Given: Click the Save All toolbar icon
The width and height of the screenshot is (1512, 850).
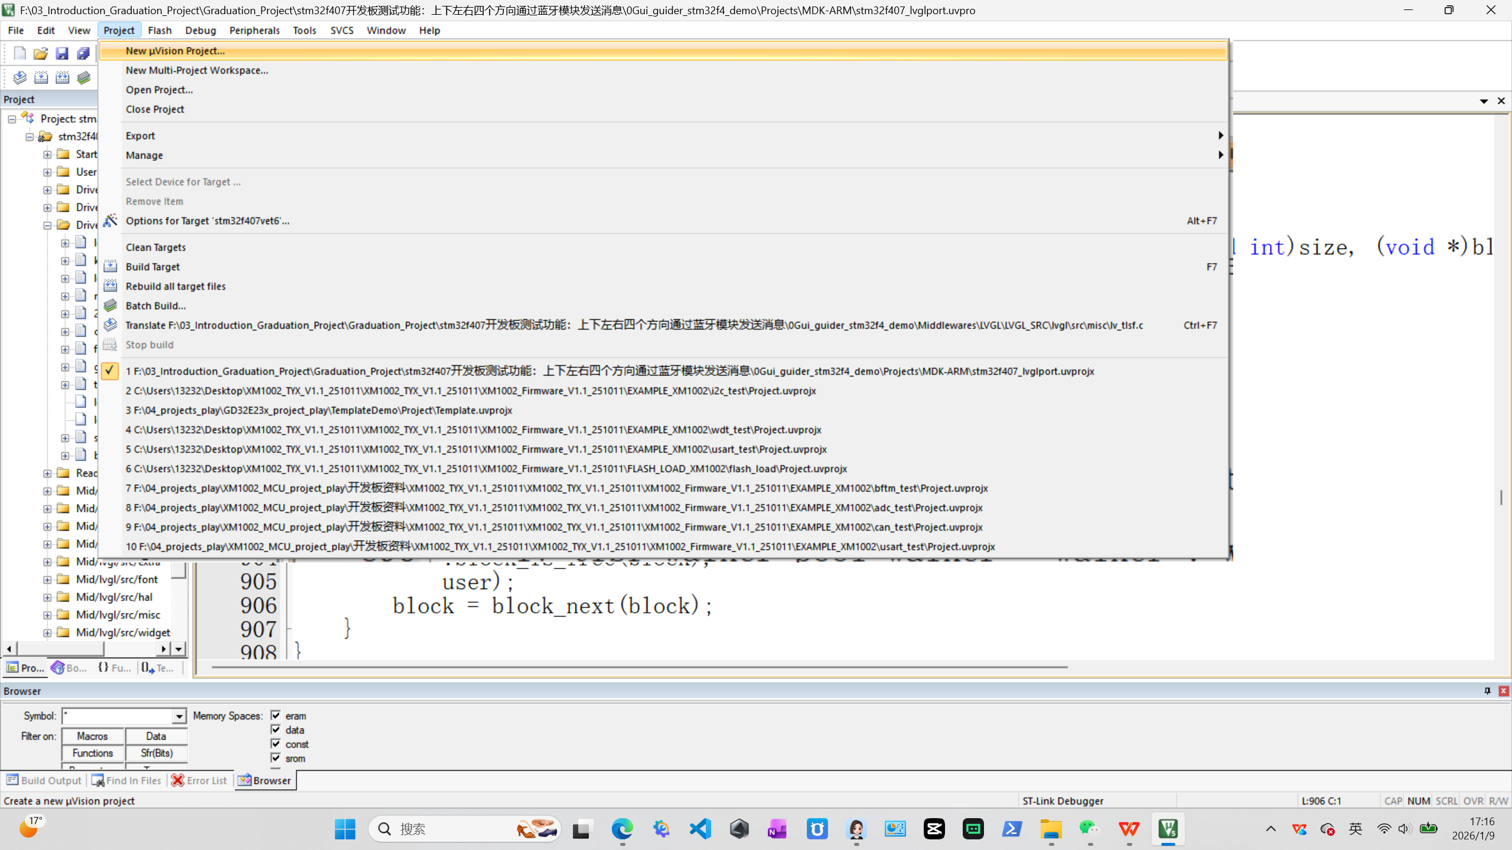Looking at the screenshot, I should point(83,53).
